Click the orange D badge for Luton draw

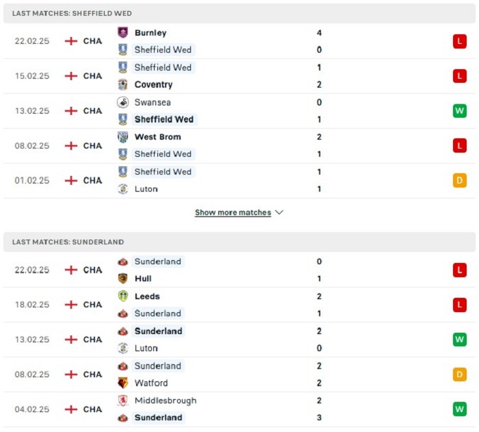point(459,180)
